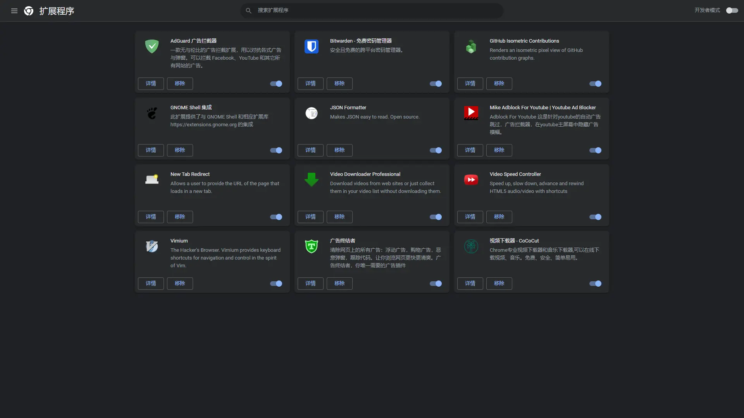Disable the CoCoCut downloader toggle
The width and height of the screenshot is (744, 418).
pyautogui.click(x=596, y=284)
